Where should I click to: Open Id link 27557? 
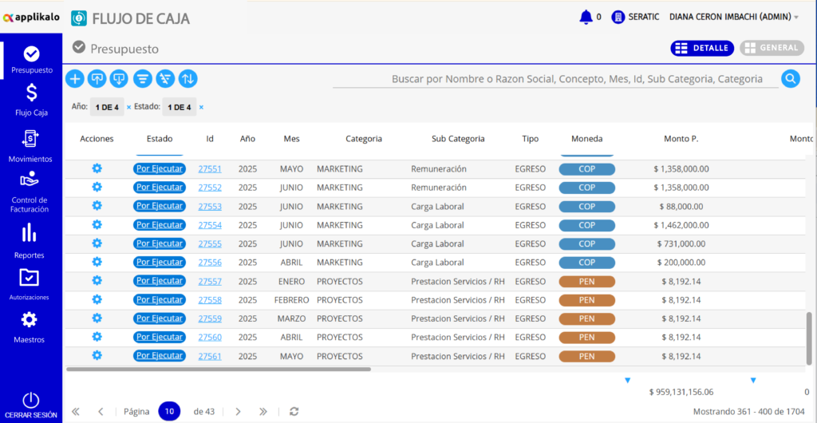pos(210,281)
